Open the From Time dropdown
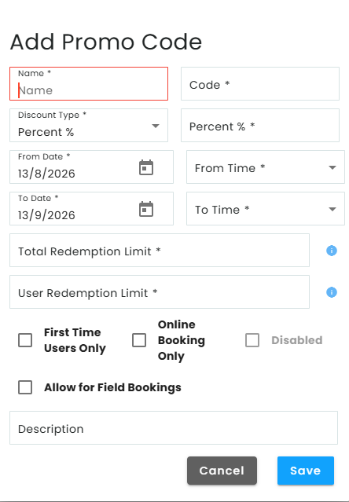This screenshot has height=502, width=349. [x=266, y=167]
